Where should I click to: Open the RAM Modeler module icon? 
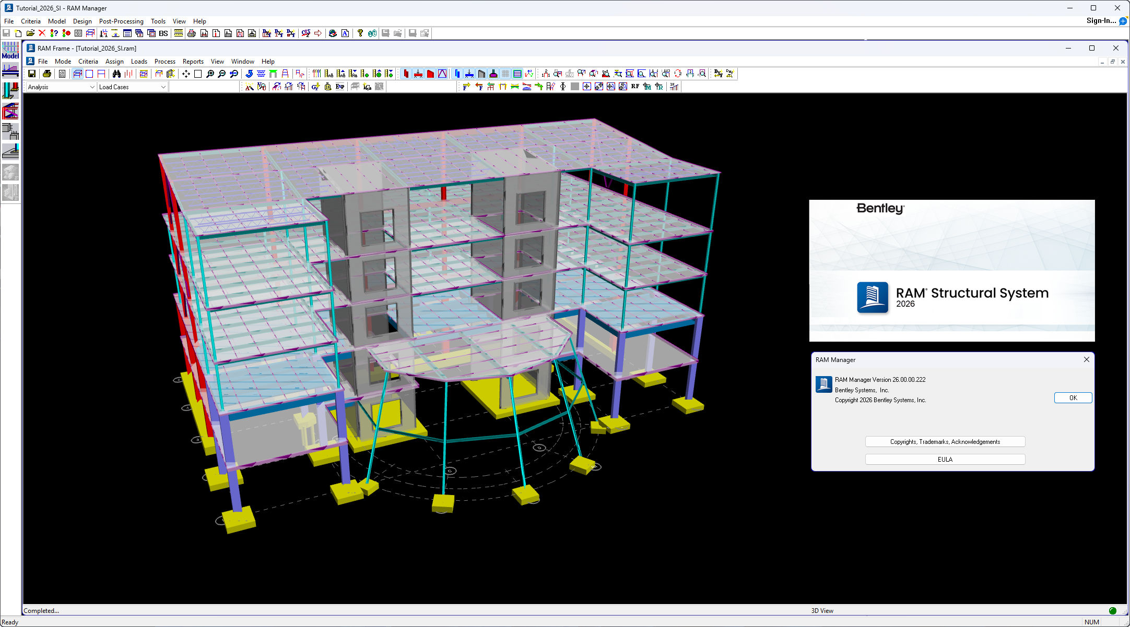point(10,50)
